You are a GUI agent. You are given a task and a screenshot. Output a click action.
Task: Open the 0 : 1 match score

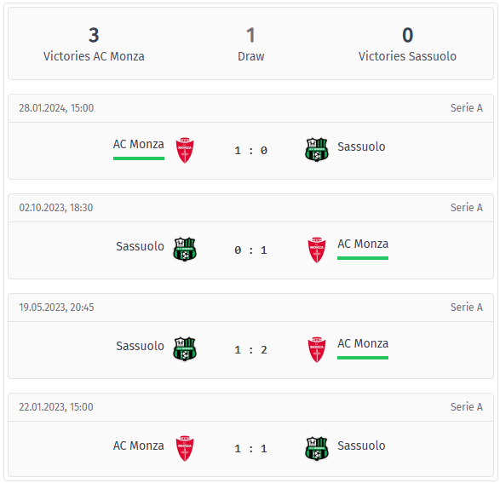click(250, 250)
